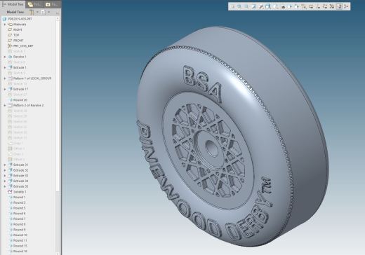Expand the Extrude 17 feature

click(5, 89)
